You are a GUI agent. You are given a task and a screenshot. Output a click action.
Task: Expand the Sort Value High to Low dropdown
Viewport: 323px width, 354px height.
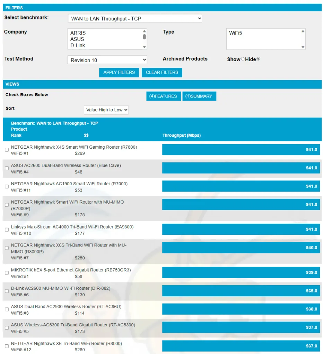pyautogui.click(x=106, y=110)
